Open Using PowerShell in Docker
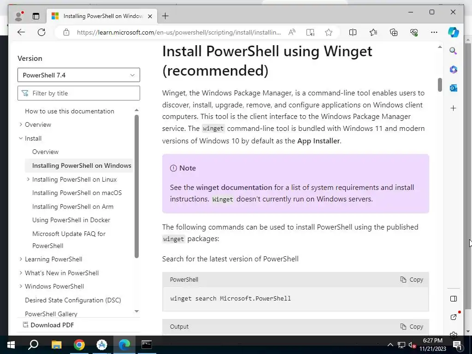This screenshot has width=472, height=354. coord(71,220)
